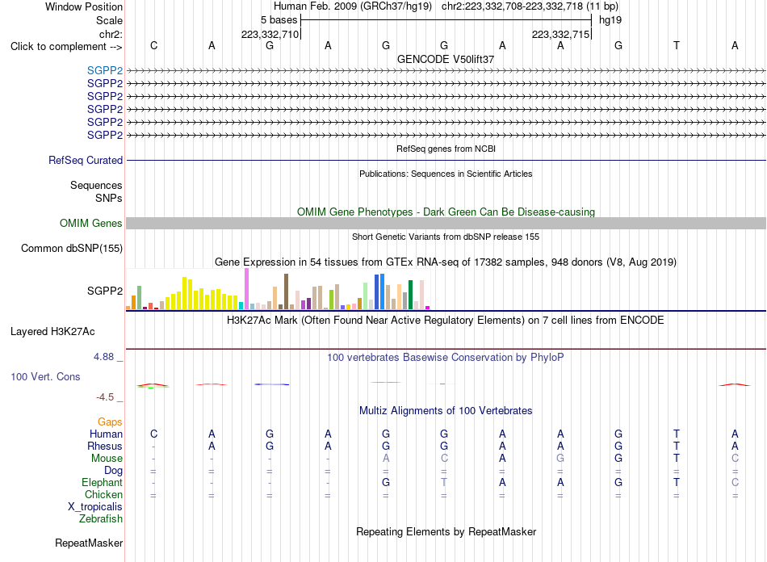Click the C base in the Human alignment row
The width and height of the screenshot is (767, 562).
pyautogui.click(x=153, y=434)
